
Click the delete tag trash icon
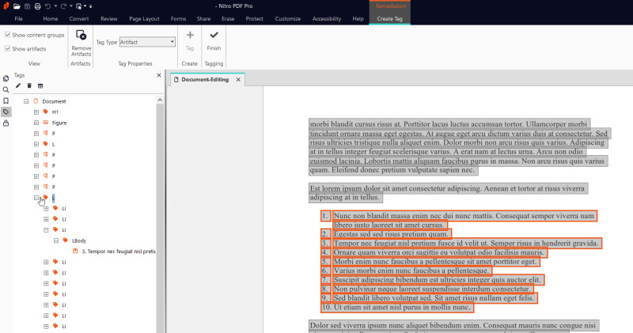tap(29, 85)
